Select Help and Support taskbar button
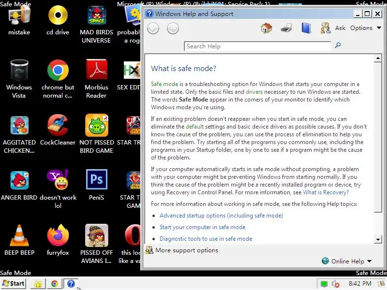387x290 pixels. [x=71, y=284]
